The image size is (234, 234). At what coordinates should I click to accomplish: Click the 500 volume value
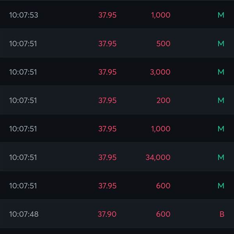pyautogui.click(x=163, y=44)
